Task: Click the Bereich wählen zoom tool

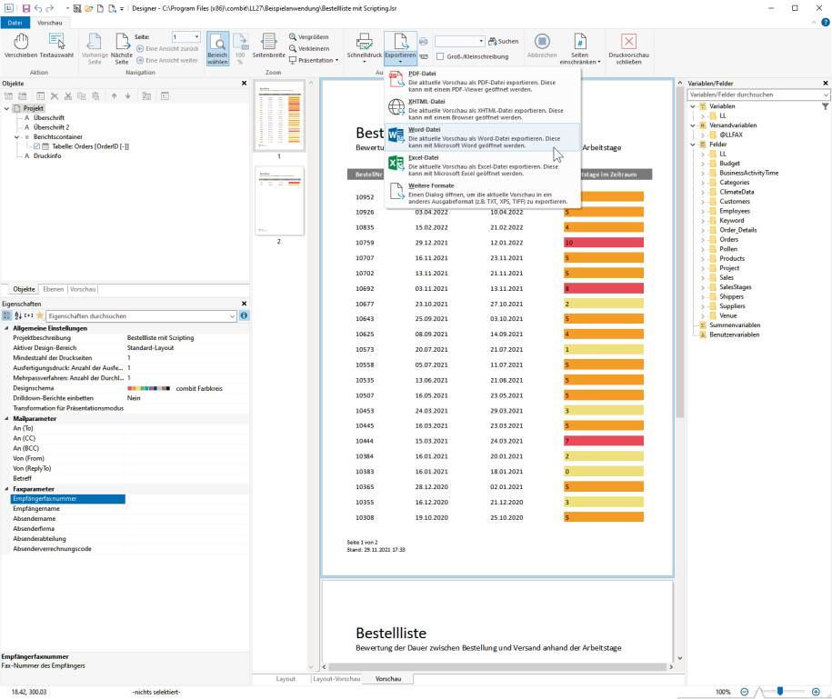Action: [x=217, y=49]
